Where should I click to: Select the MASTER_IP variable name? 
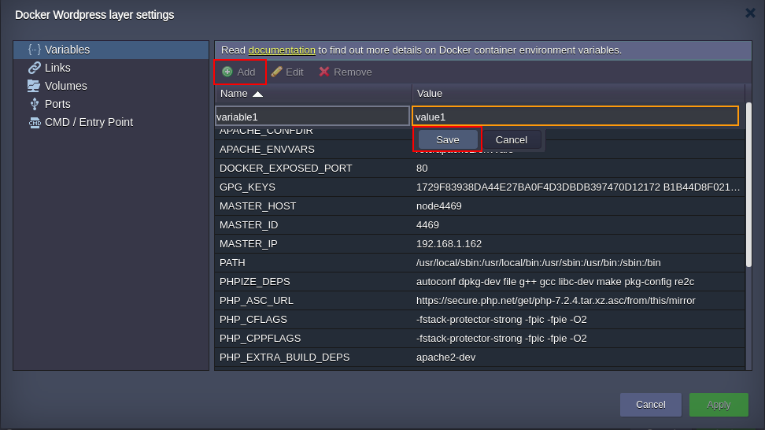[249, 244]
